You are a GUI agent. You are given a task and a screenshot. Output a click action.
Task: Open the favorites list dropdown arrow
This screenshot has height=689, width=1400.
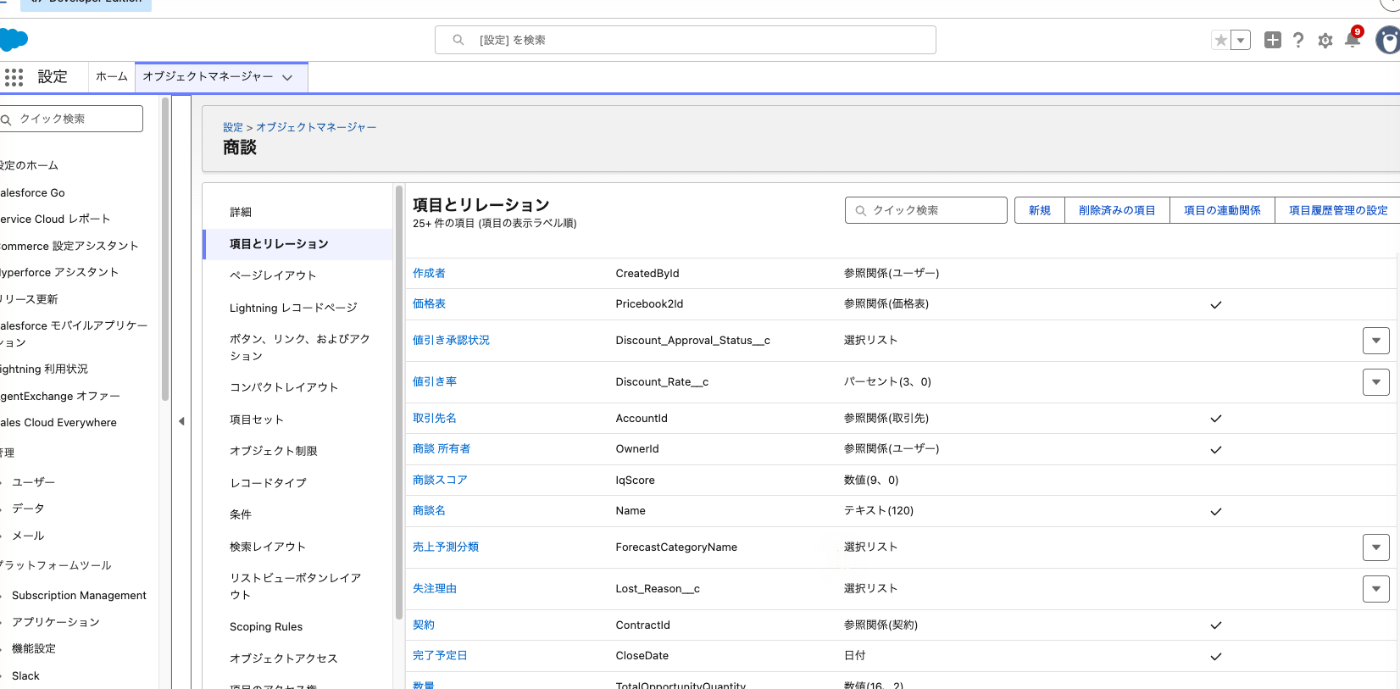pos(1241,40)
